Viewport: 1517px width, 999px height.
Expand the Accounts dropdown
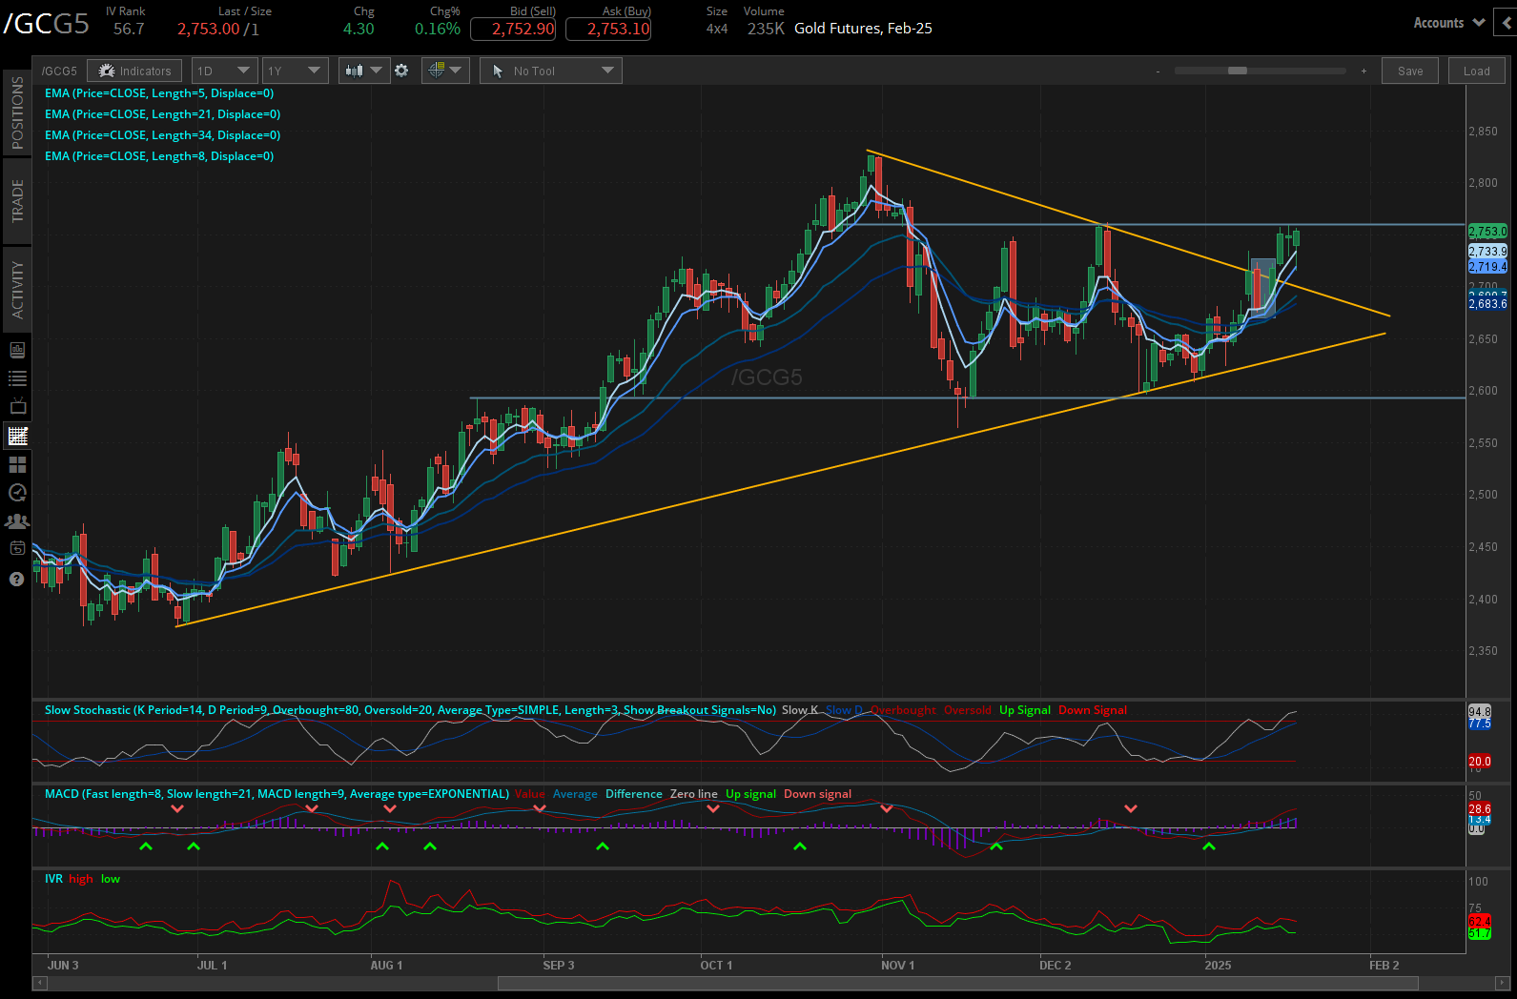pyautogui.click(x=1448, y=23)
